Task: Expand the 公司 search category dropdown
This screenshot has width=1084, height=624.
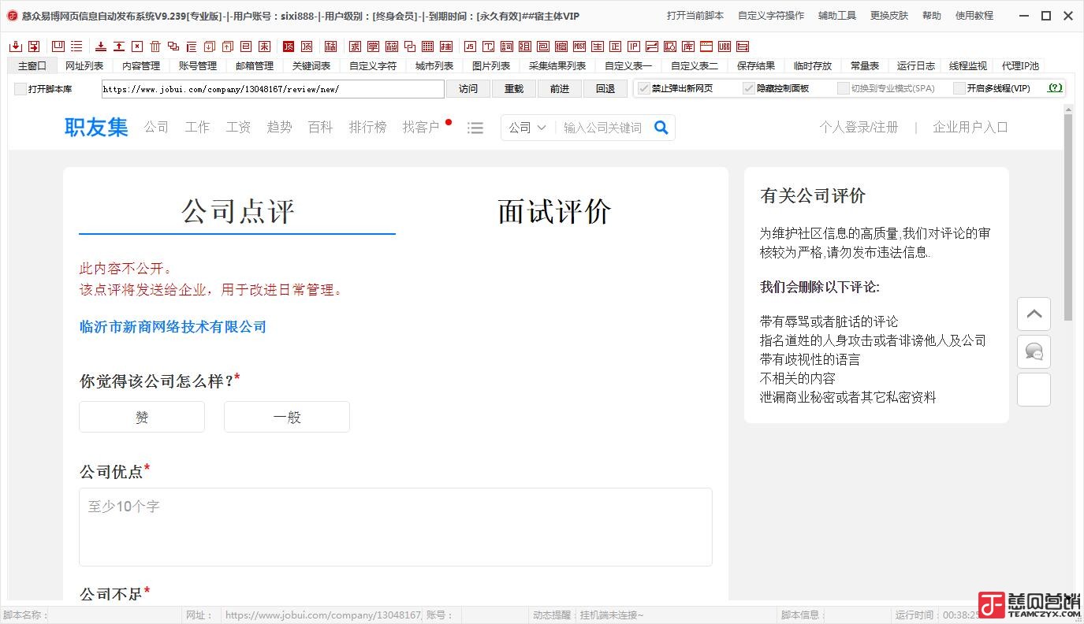Action: pos(527,128)
